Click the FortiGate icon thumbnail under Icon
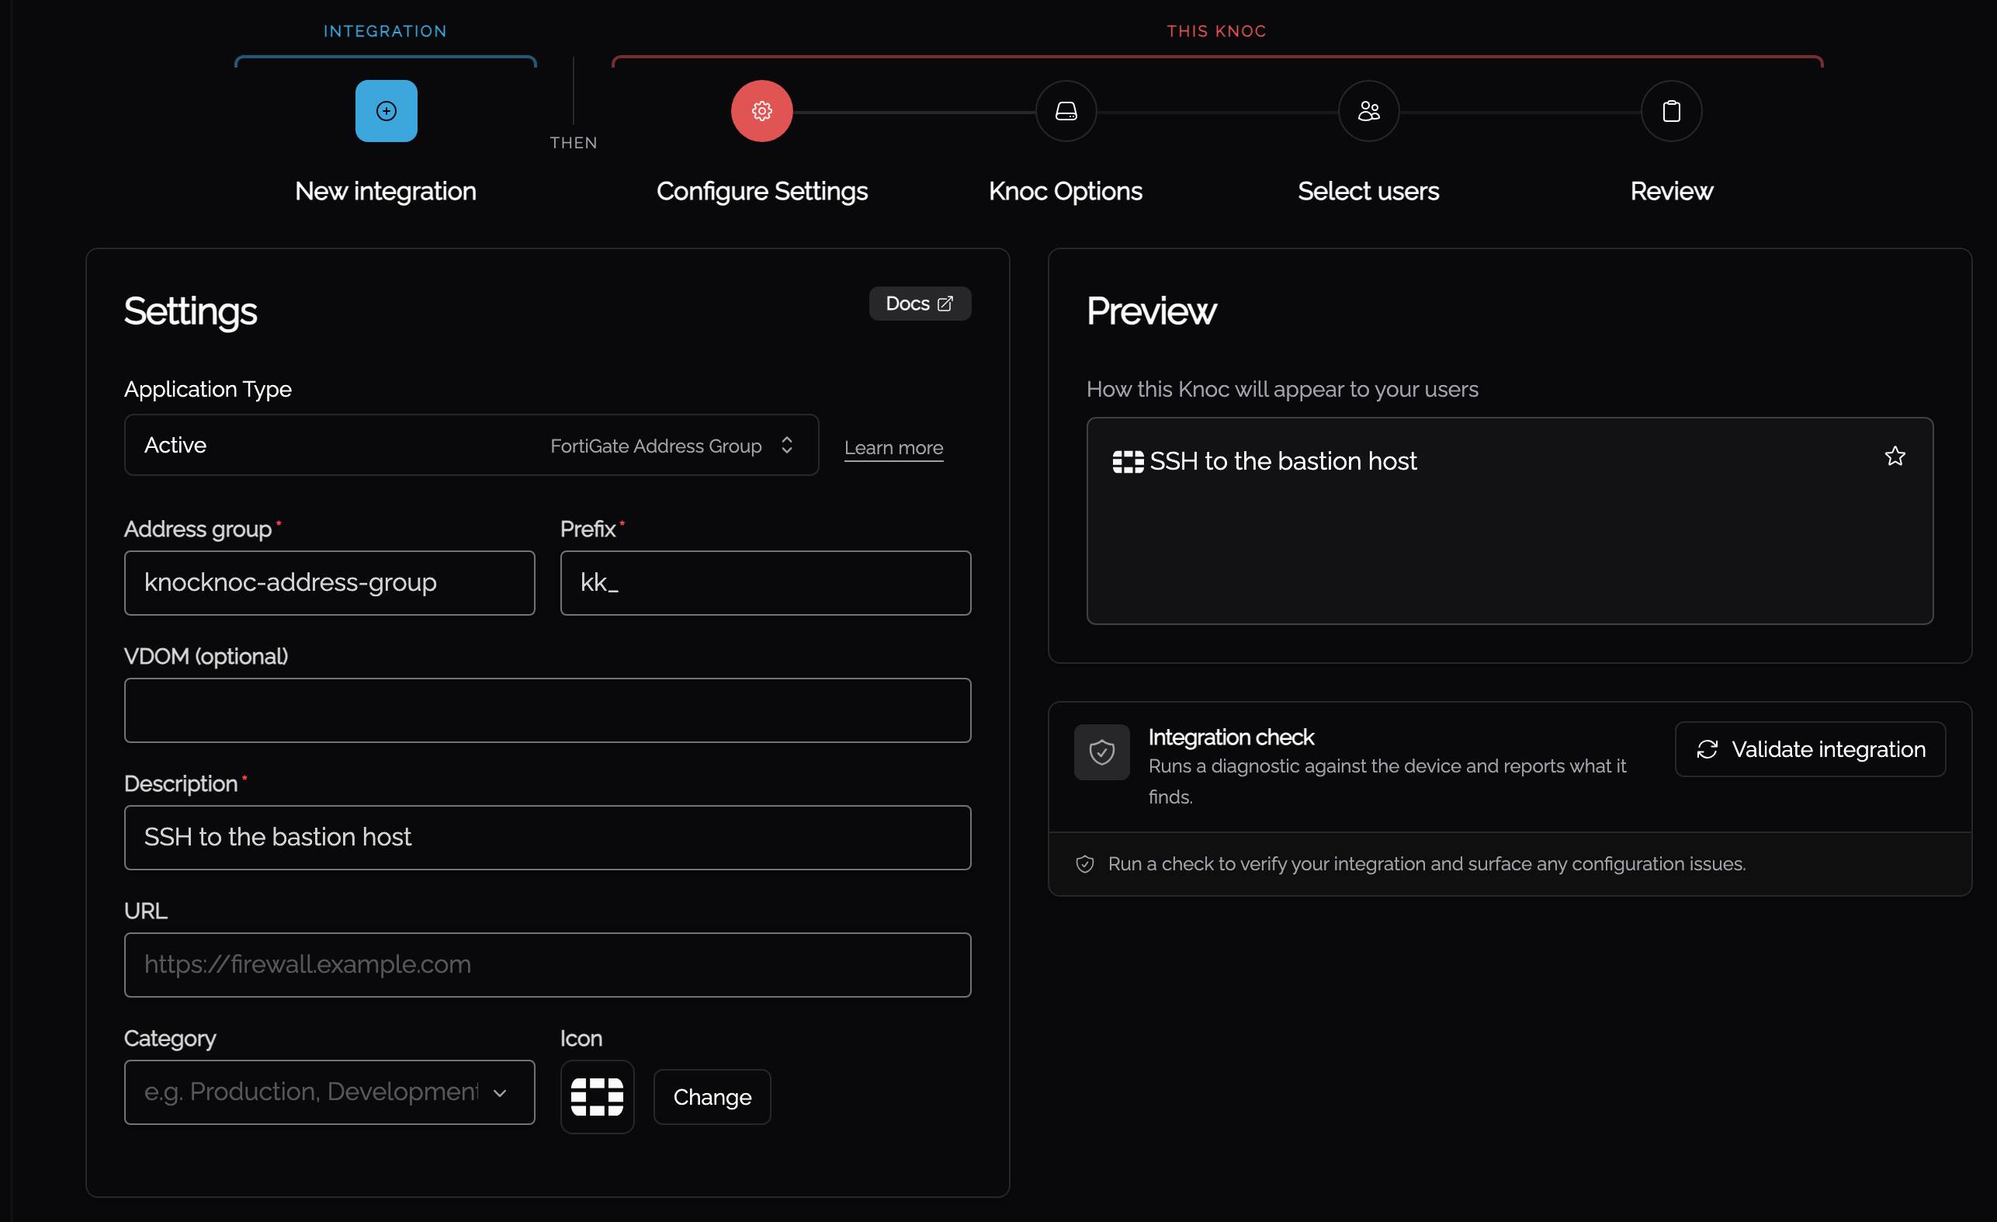Viewport: 1997px width, 1222px height. [597, 1096]
